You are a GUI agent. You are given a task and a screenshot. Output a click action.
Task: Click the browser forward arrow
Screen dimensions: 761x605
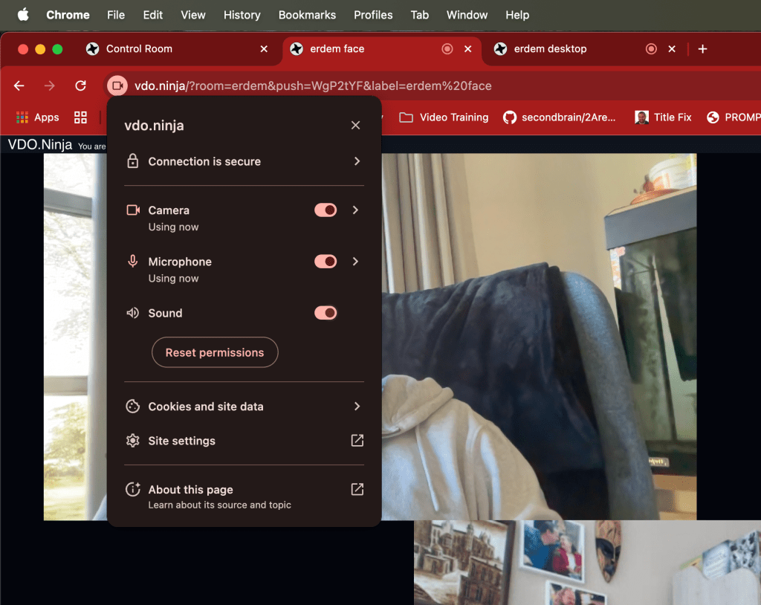tap(50, 86)
